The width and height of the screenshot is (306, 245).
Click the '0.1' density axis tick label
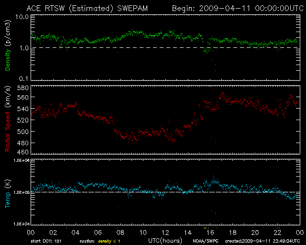[24, 78]
